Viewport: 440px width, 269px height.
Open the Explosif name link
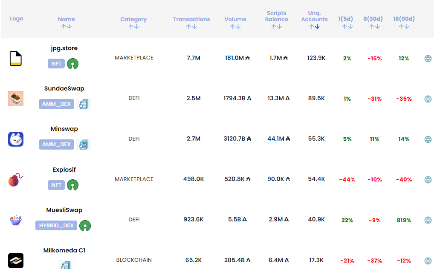click(64, 170)
